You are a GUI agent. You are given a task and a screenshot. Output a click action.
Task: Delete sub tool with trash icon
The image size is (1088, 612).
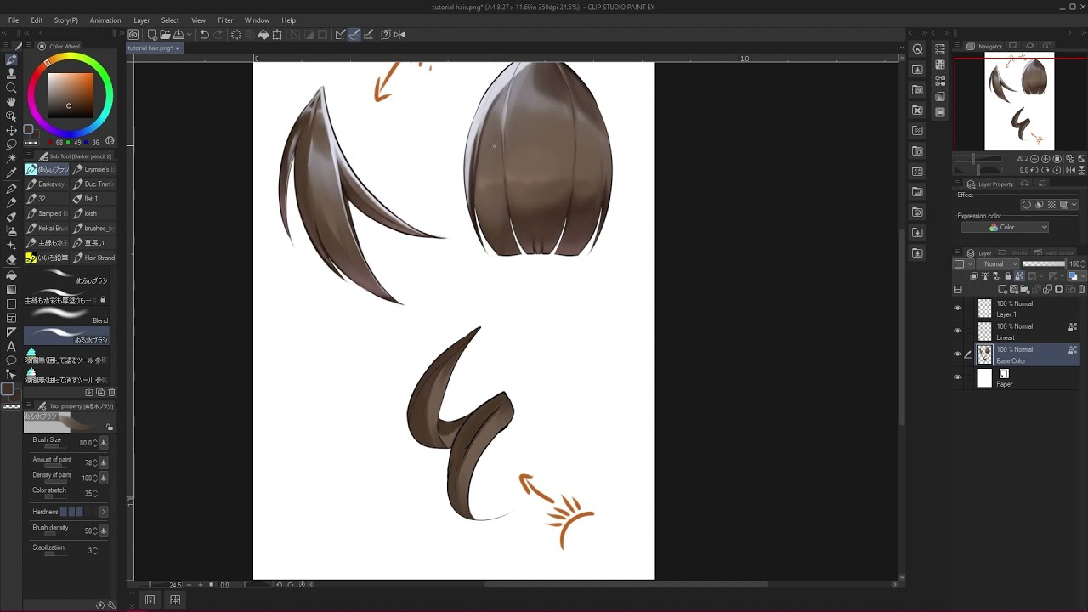[x=111, y=393]
